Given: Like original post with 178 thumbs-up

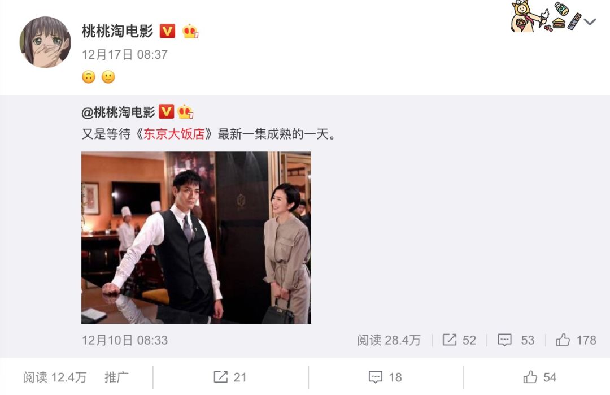Looking at the screenshot, I should click(x=563, y=340).
